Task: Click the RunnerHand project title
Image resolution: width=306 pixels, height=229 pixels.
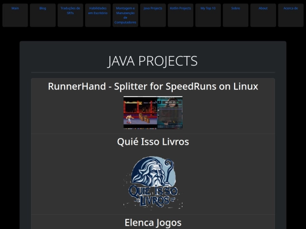Action: 153,87
